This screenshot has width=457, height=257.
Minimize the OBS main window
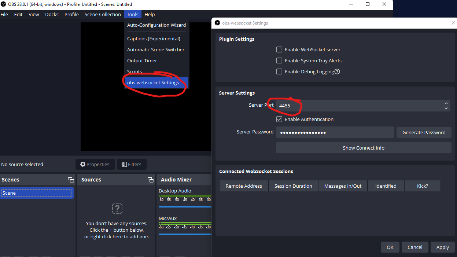tap(351, 4)
